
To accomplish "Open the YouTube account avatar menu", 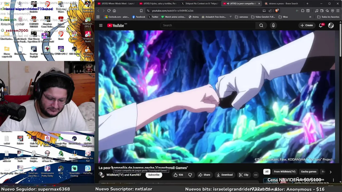I will click(331, 25).
